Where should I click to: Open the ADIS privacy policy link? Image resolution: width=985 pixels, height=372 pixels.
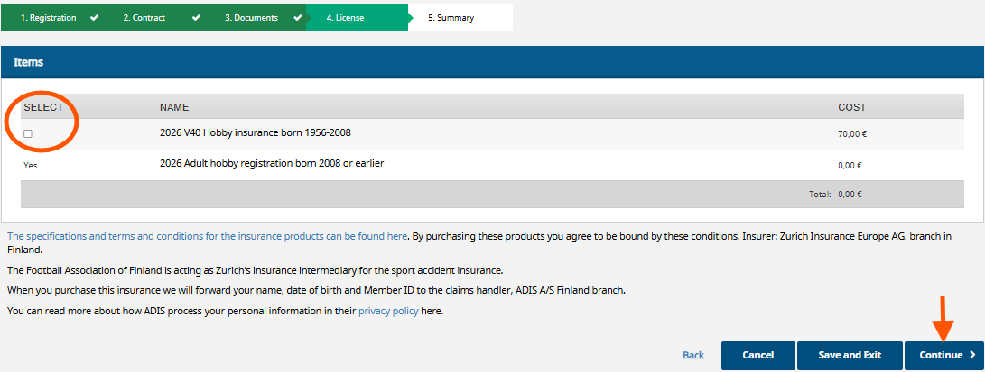[388, 311]
